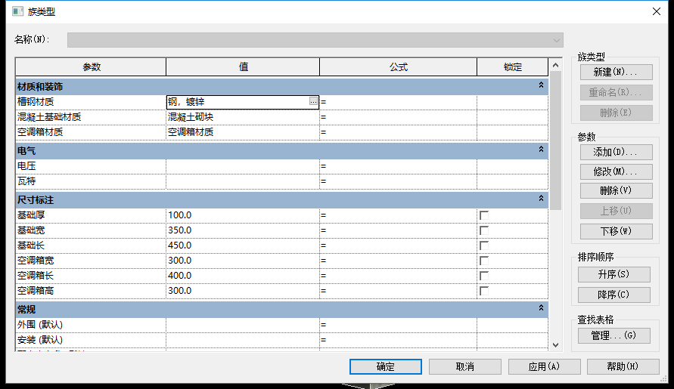Tick the lock checkbox for 空调箱高

pyautogui.click(x=484, y=291)
